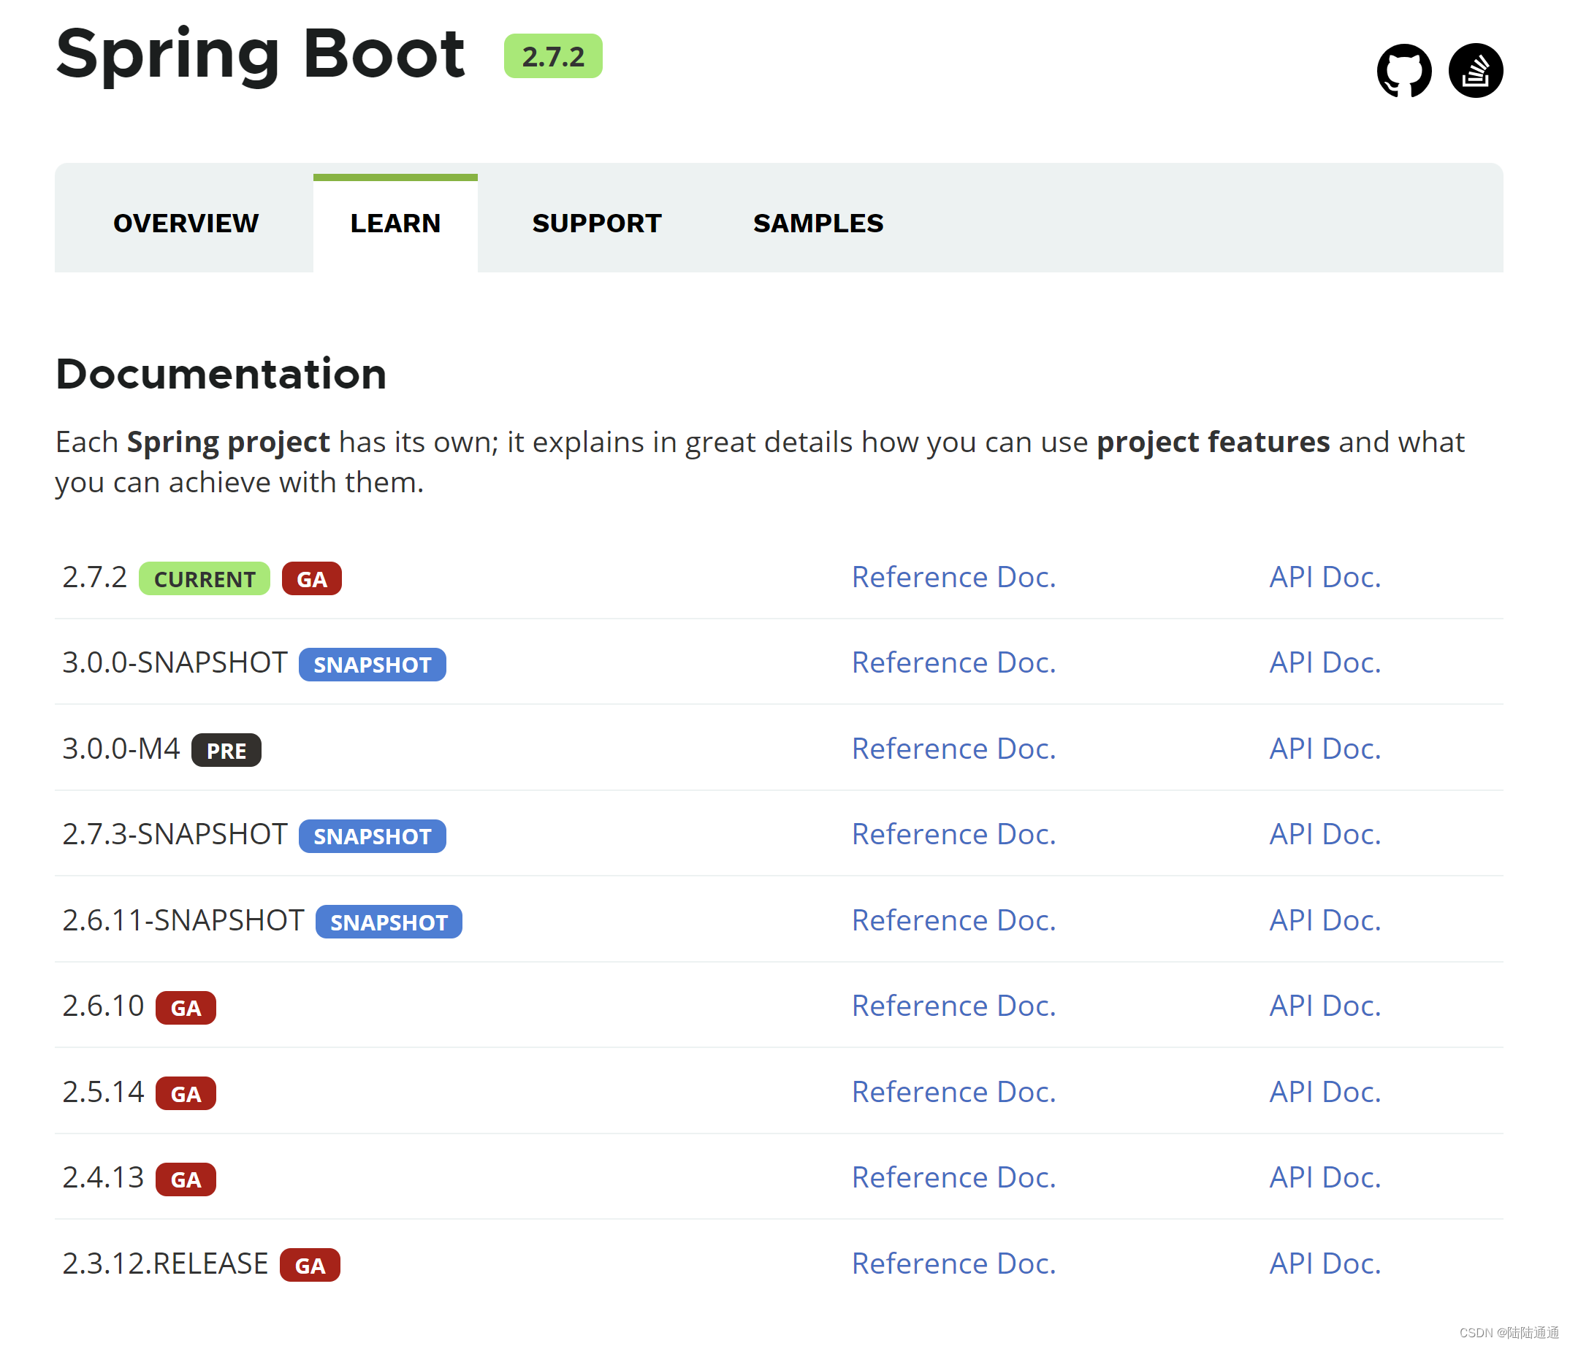Click the 2.7.2 version badge beside title
Viewport: 1570px width, 1346px height.
pos(552,56)
